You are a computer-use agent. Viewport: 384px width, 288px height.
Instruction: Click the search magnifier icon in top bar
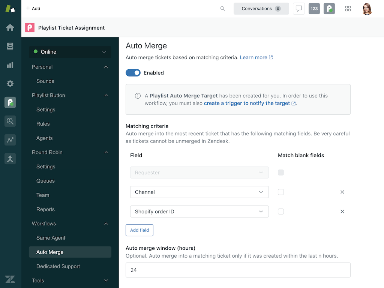pyautogui.click(x=223, y=9)
